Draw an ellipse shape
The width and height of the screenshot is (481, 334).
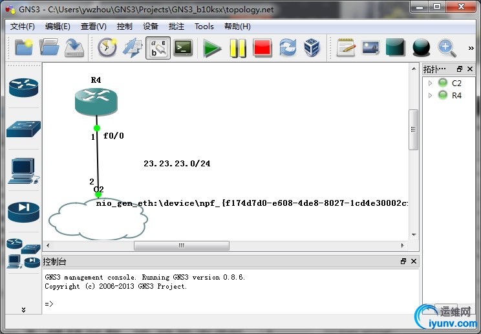point(421,48)
